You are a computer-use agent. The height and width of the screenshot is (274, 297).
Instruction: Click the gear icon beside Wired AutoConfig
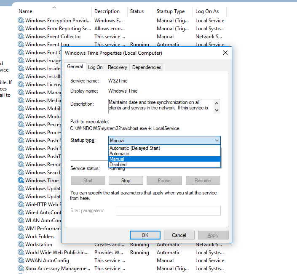coord(21,212)
